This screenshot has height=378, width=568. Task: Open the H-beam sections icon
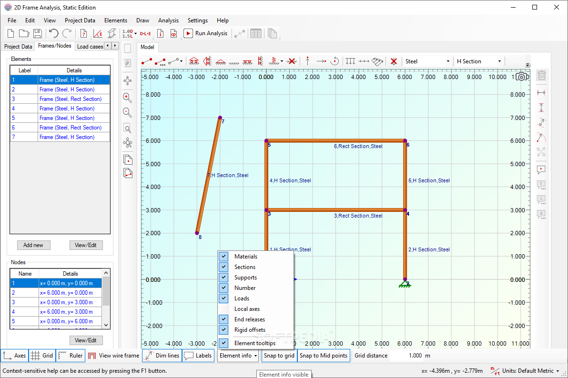tap(112, 33)
